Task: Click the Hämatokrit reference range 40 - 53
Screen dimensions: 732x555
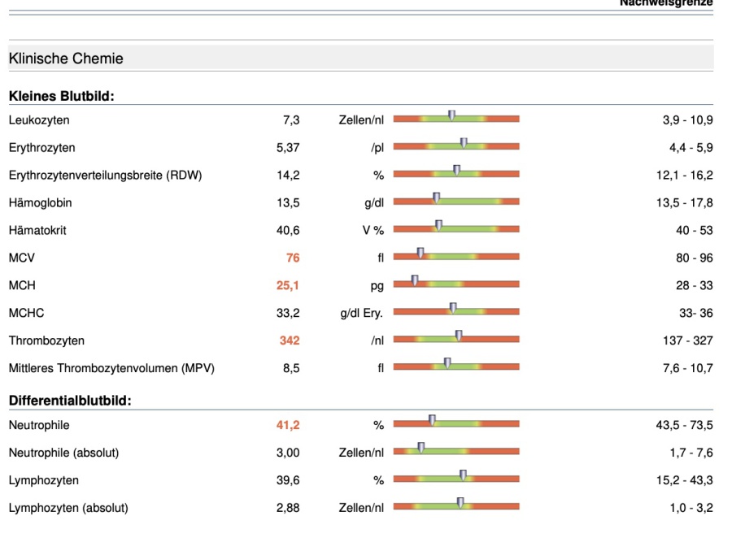Action: pyautogui.click(x=694, y=231)
